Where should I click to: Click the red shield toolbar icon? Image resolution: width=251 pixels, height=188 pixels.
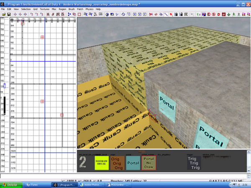tap(171, 14)
